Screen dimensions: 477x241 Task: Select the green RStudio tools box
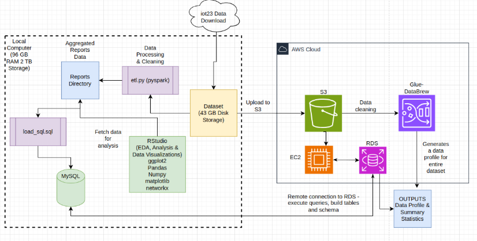coord(157,163)
